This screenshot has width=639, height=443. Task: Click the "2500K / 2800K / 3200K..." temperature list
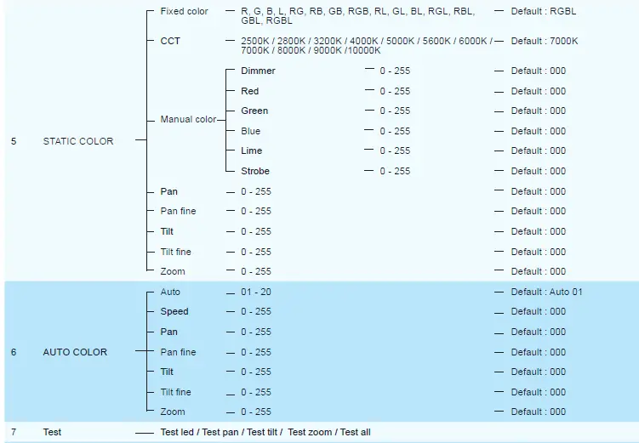tap(367, 46)
